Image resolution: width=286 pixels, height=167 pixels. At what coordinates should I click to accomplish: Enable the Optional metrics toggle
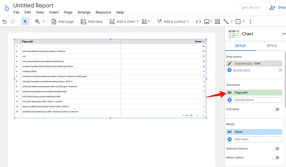276,149
